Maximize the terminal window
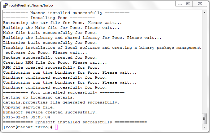This screenshot has width=210, height=133. click(188, 4)
